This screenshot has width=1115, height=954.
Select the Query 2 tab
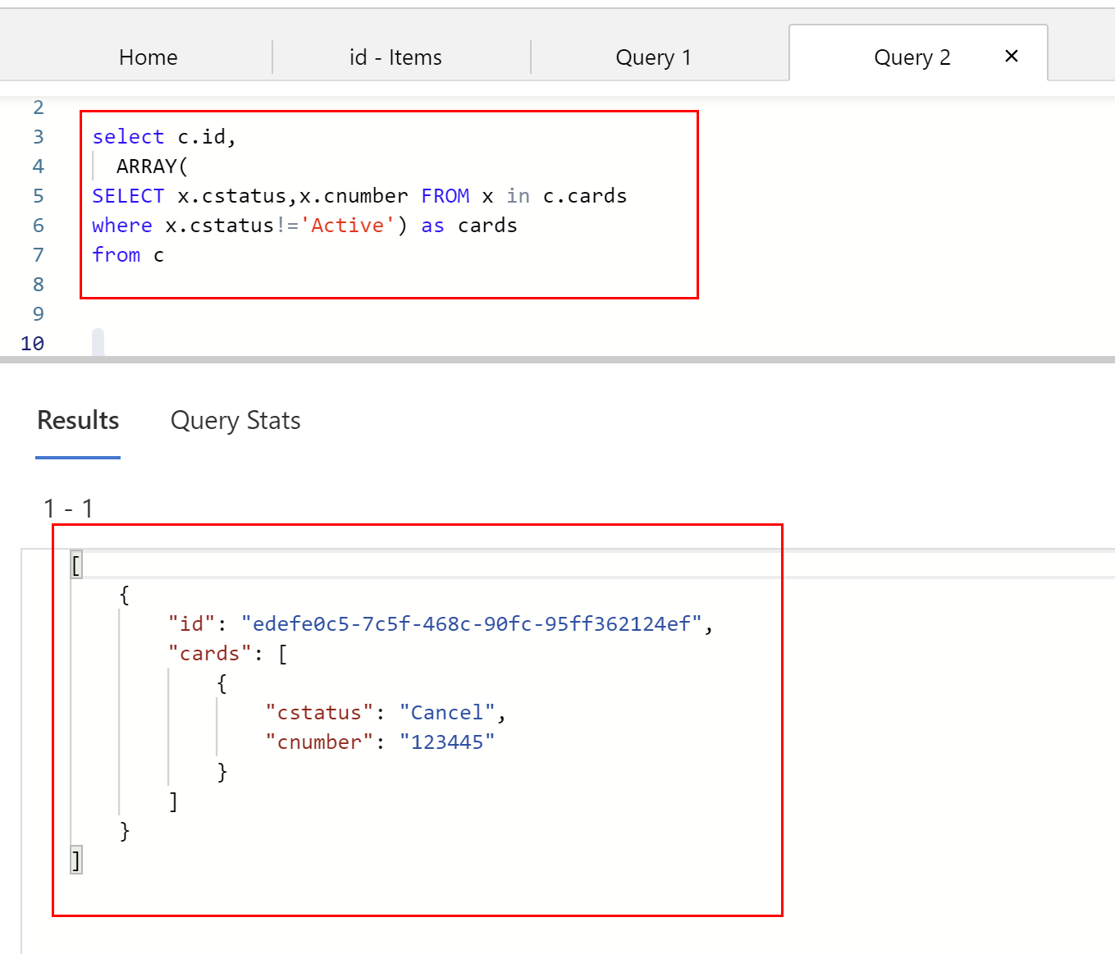tap(912, 57)
